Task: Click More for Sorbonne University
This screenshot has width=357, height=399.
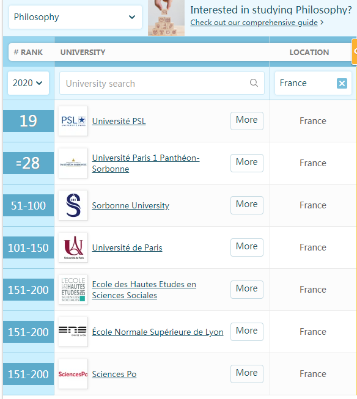Action: (x=247, y=205)
